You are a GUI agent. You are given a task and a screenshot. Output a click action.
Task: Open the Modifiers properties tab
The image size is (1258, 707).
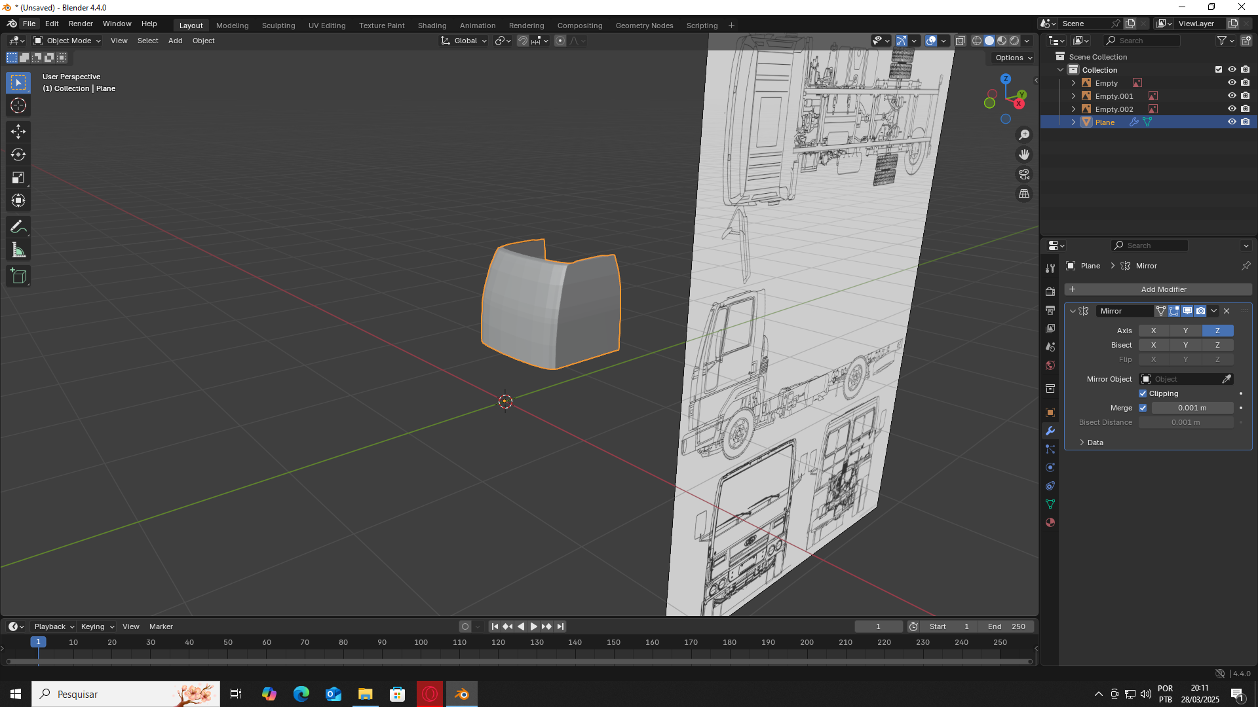(1050, 431)
